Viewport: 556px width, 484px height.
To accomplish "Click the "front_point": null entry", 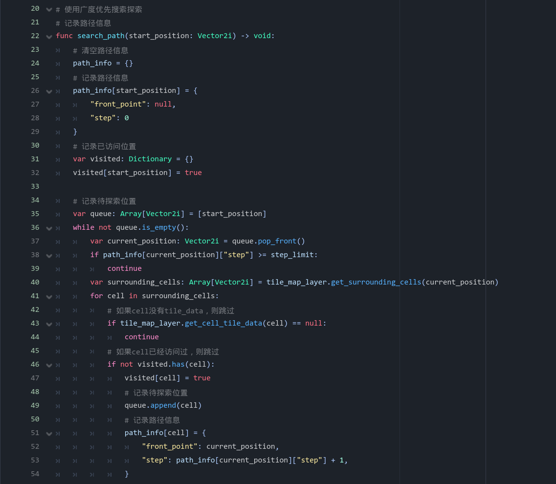I will pos(132,104).
